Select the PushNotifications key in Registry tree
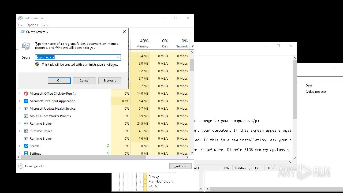 (161, 181)
